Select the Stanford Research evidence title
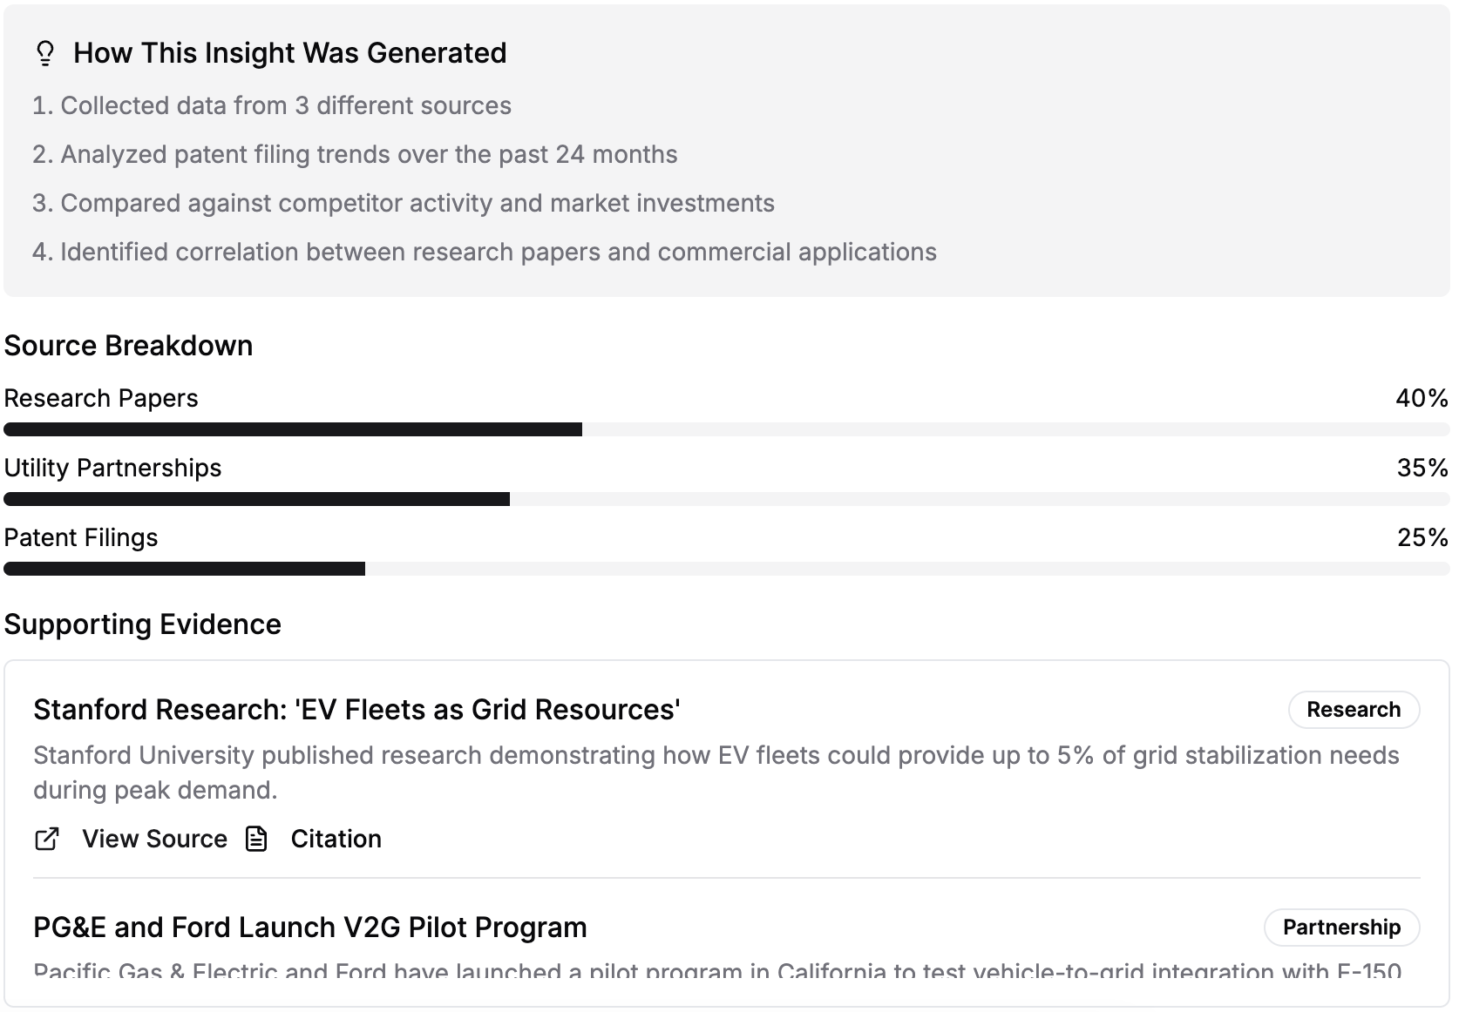The height and width of the screenshot is (1012, 1459). click(x=356, y=710)
